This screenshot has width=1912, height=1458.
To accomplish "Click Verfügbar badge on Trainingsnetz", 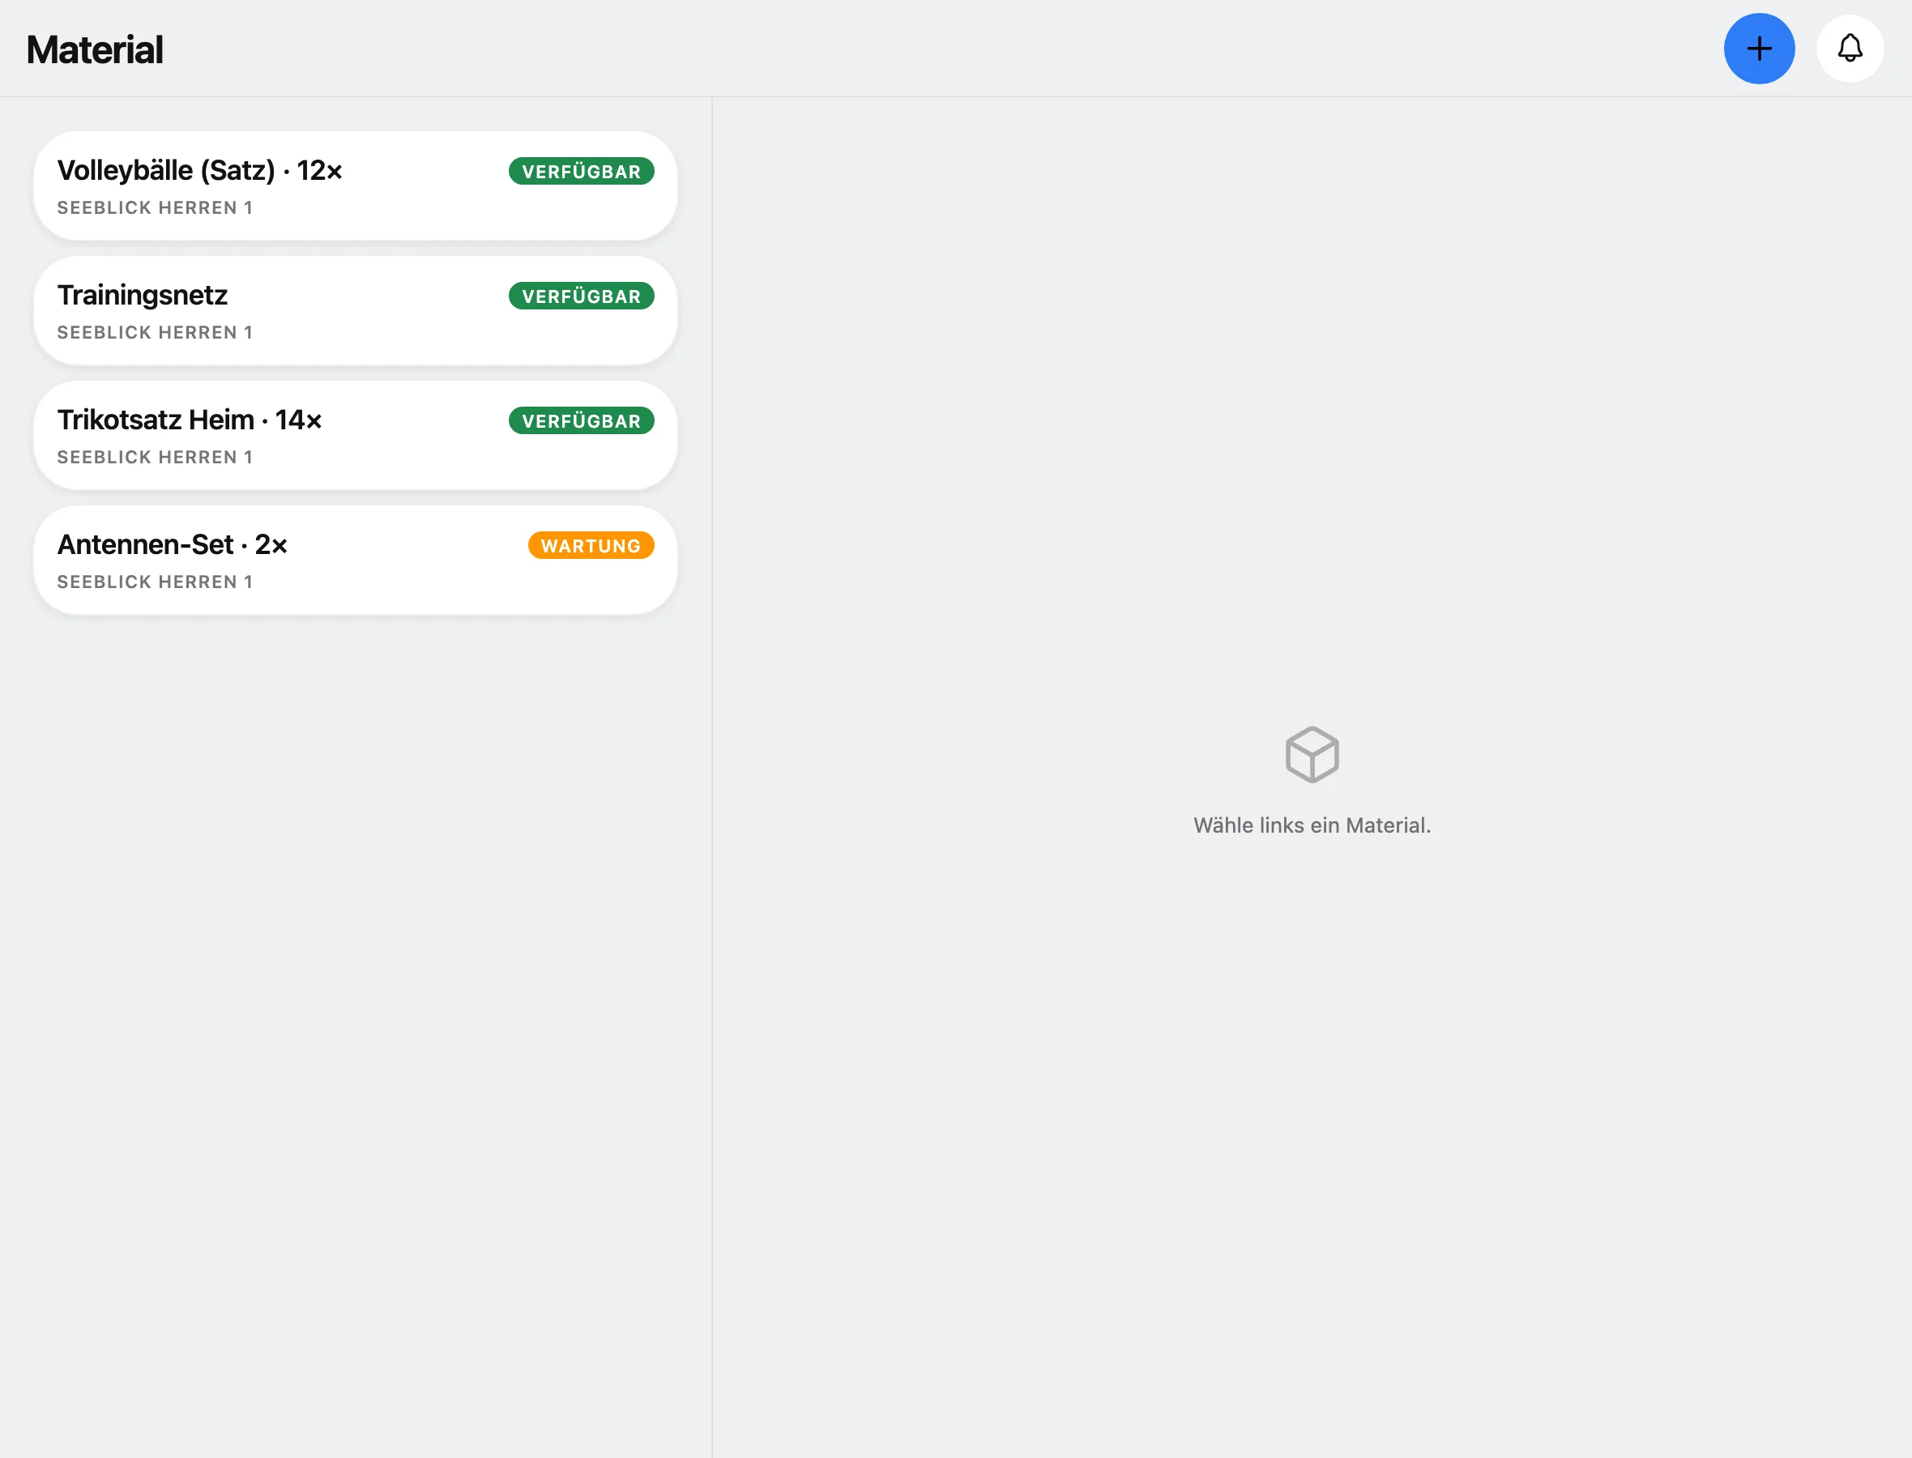I will (582, 296).
